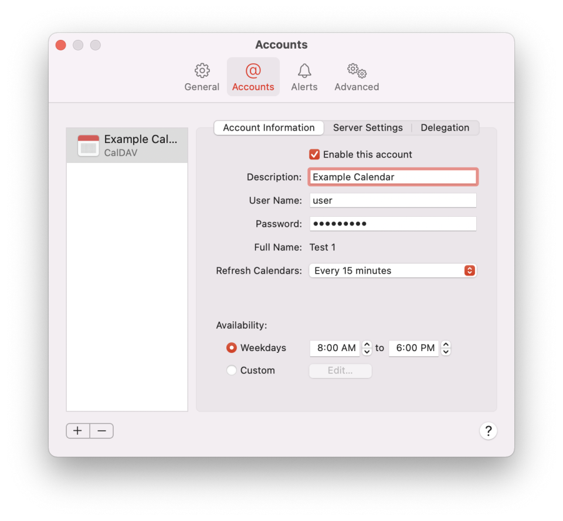Open the Delegation tab
The height and width of the screenshot is (521, 563).
445,127
